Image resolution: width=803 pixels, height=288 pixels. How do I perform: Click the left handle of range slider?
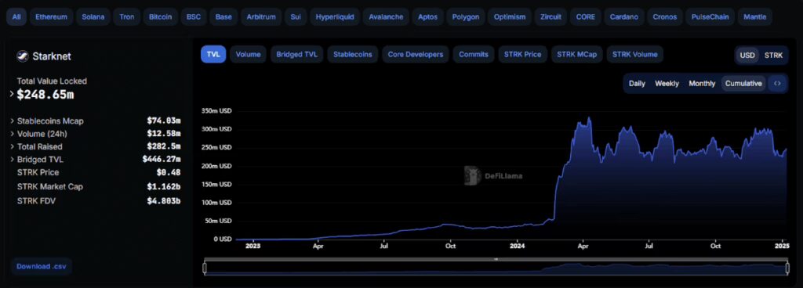pyautogui.click(x=205, y=268)
